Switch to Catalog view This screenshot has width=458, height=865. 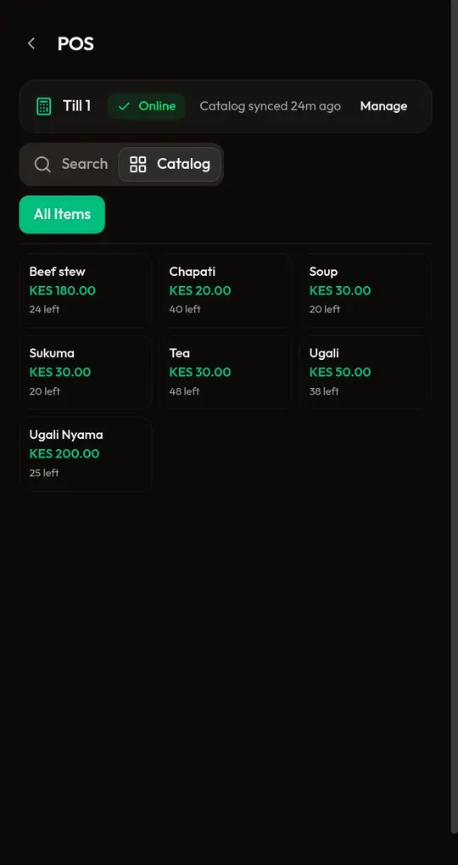(170, 164)
